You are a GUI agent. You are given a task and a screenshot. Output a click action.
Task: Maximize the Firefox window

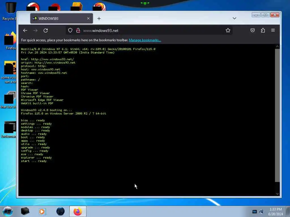tap(265, 15)
